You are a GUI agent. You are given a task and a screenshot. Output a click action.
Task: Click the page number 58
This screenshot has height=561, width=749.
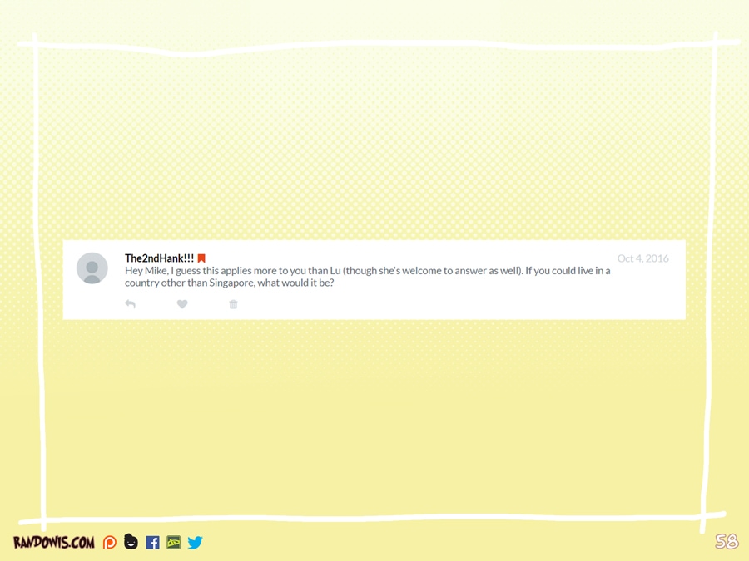pos(726,542)
